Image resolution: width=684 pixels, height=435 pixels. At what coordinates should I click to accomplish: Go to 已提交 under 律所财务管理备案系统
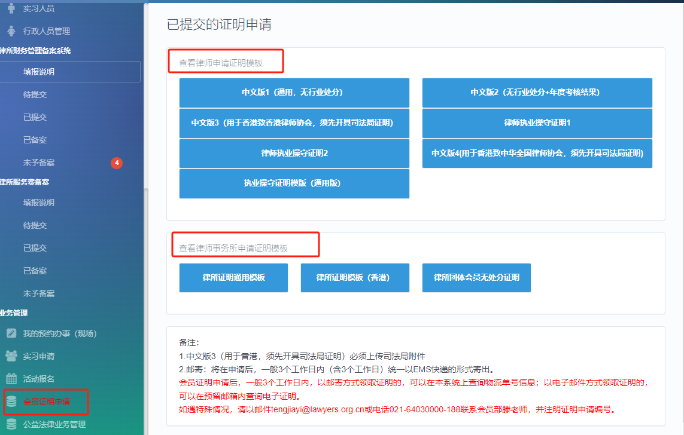click(35, 117)
